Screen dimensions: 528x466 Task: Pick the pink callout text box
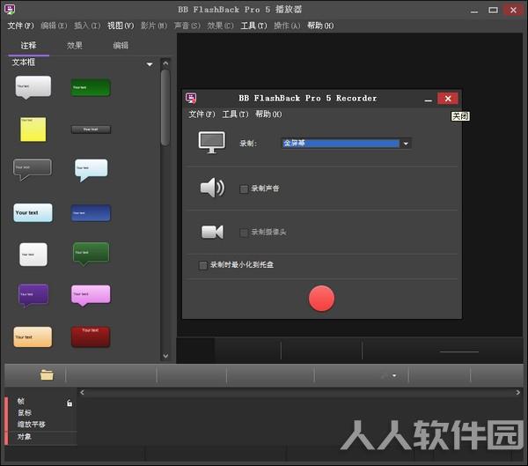coord(91,295)
